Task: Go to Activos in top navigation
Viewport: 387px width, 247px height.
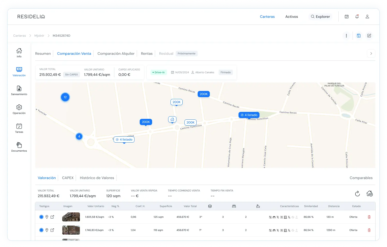Action: [292, 17]
